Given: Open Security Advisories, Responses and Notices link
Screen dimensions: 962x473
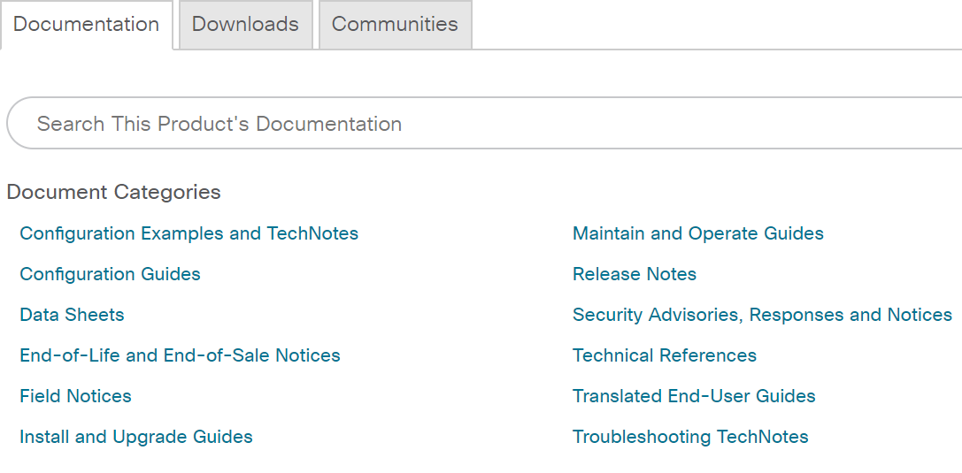Looking at the screenshot, I should tap(762, 315).
